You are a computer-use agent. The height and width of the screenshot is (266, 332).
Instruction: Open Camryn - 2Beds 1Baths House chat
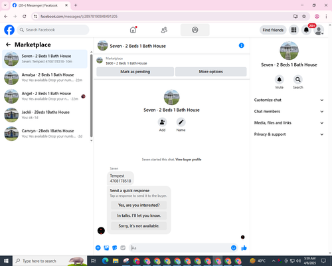[44, 134]
